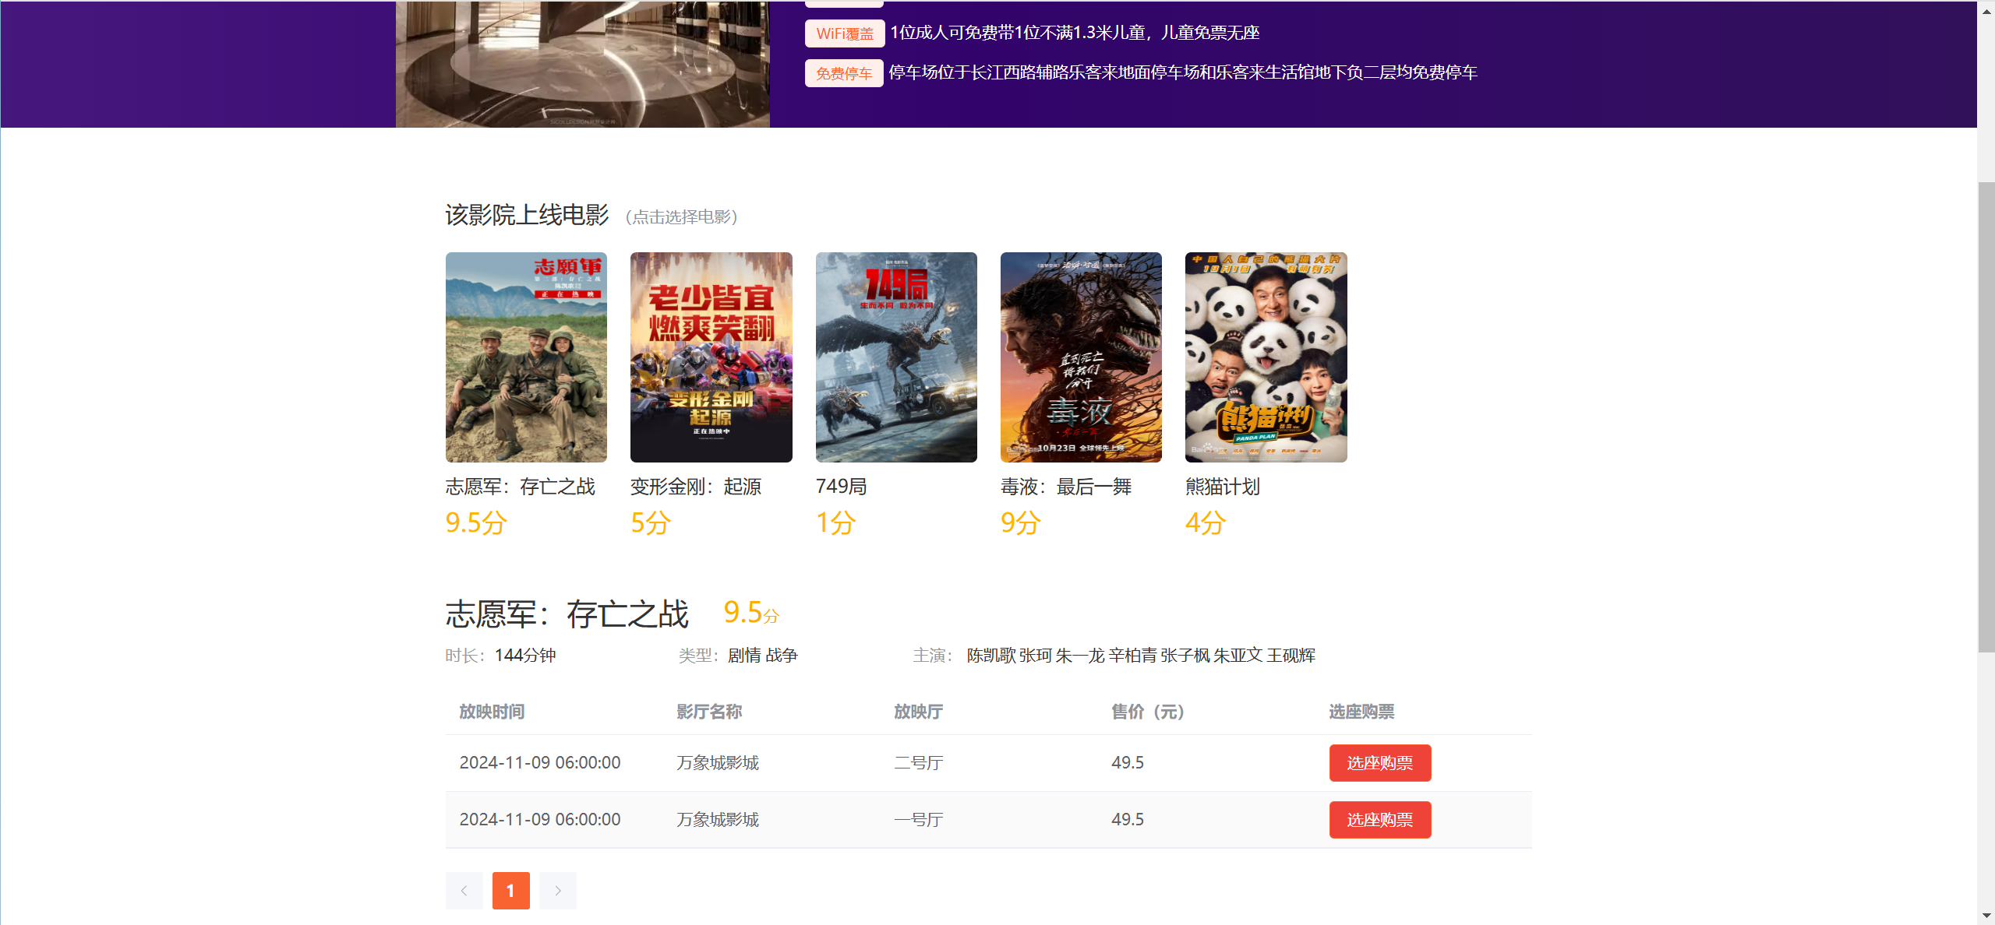Pick the 熊猫计划 movie poster
This screenshot has height=925, width=1995.
[x=1266, y=357]
